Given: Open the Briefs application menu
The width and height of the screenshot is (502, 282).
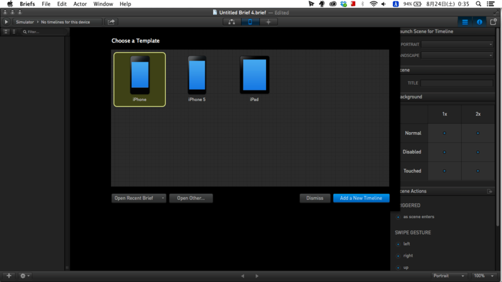Looking at the screenshot, I should (27, 4).
